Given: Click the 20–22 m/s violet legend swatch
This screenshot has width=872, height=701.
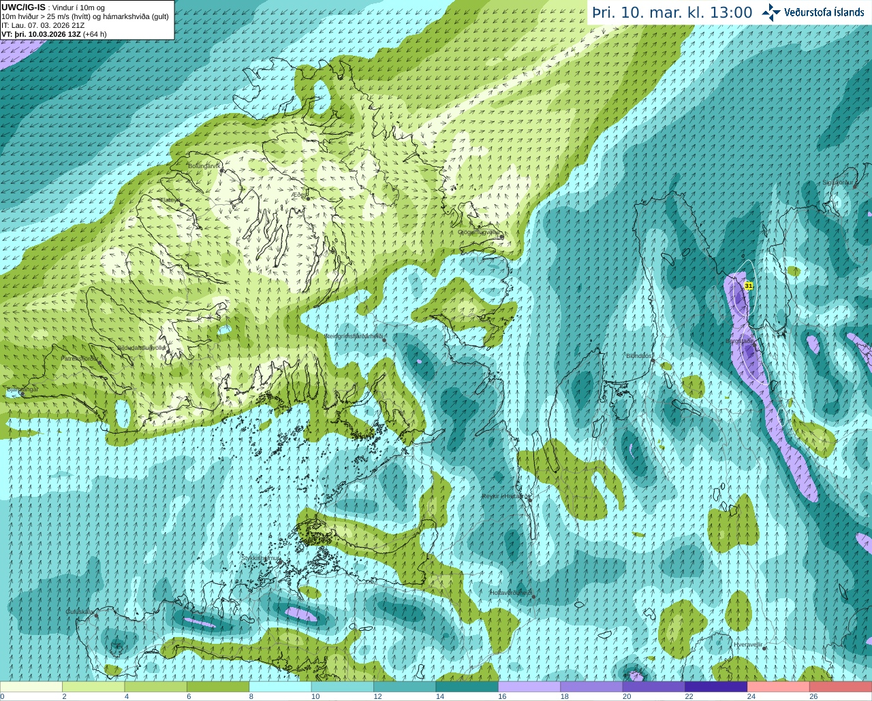Looking at the screenshot, I should 654,687.
